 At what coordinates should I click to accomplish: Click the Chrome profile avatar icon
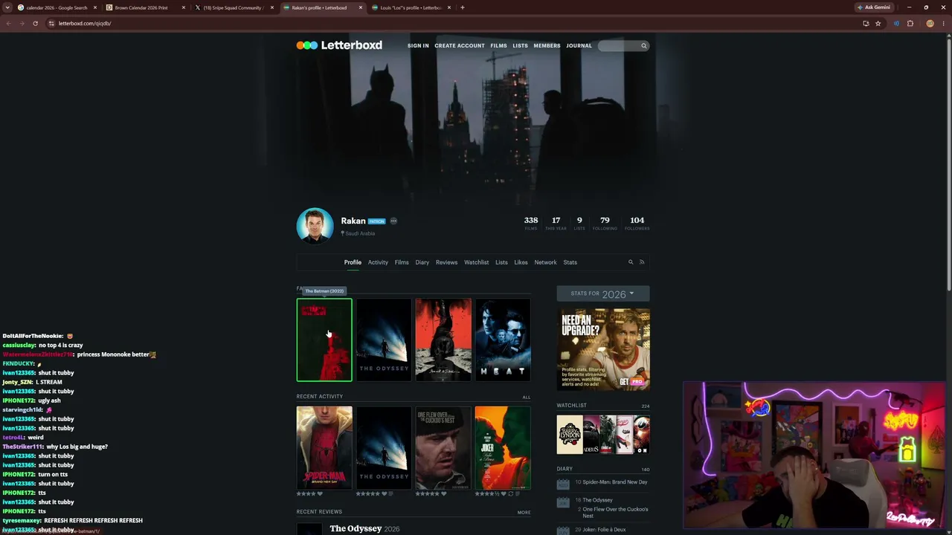[930, 23]
